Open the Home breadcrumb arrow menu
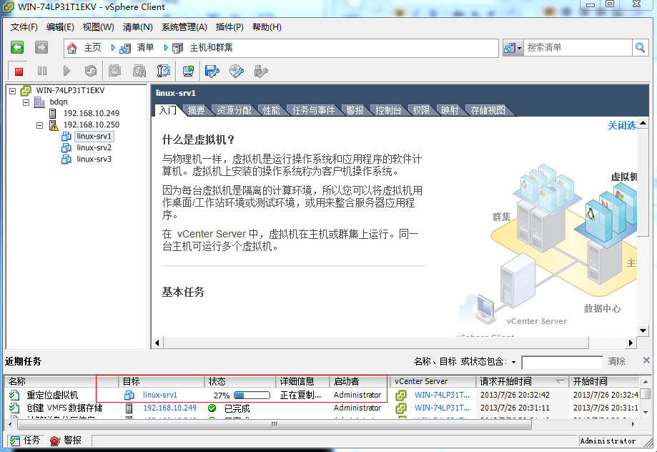Screen dimensions: 657x452 (113, 48)
